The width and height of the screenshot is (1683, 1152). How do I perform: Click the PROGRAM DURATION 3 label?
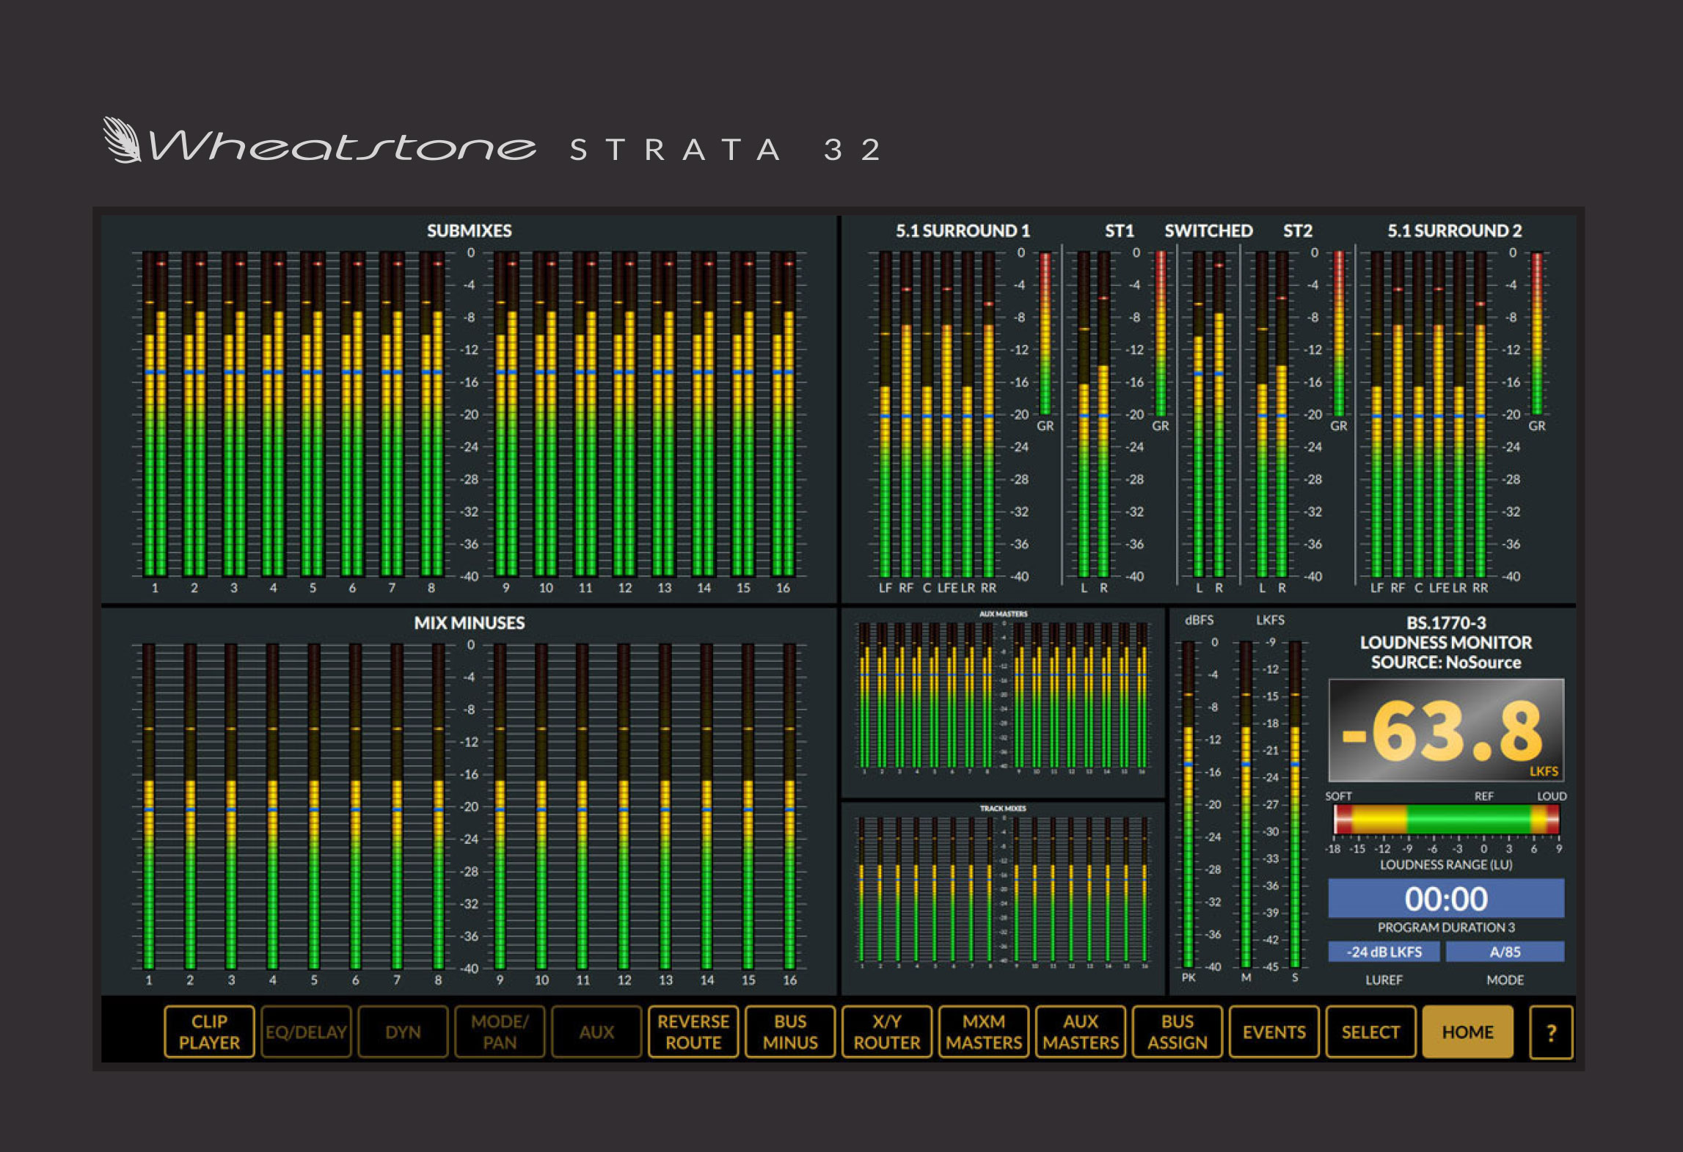[x=1446, y=927]
